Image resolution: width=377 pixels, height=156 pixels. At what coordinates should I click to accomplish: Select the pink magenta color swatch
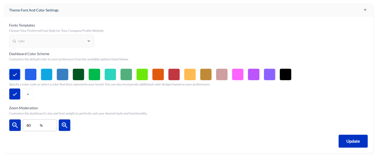237,74
